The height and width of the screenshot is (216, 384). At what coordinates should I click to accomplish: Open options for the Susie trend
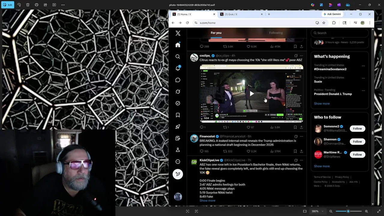point(363,78)
